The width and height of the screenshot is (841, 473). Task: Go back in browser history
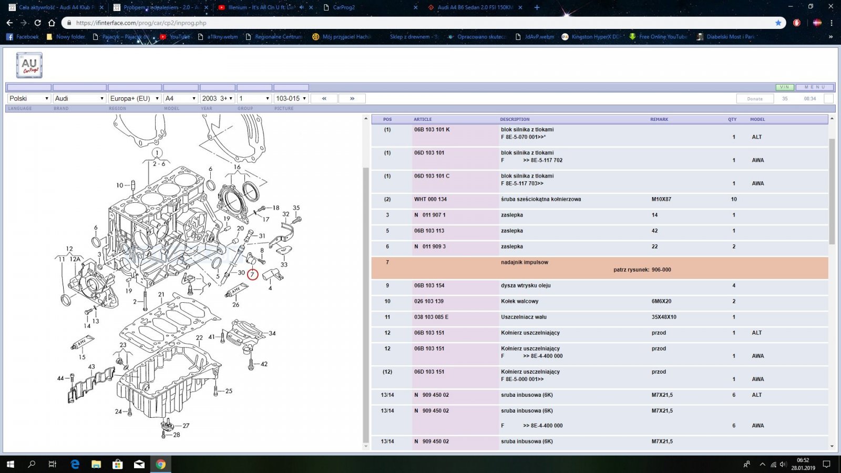(x=9, y=23)
